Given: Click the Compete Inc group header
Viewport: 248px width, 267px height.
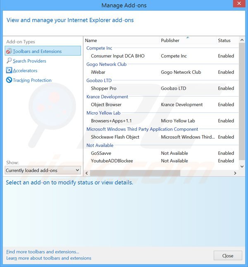Looking at the screenshot, I should click(99, 48).
